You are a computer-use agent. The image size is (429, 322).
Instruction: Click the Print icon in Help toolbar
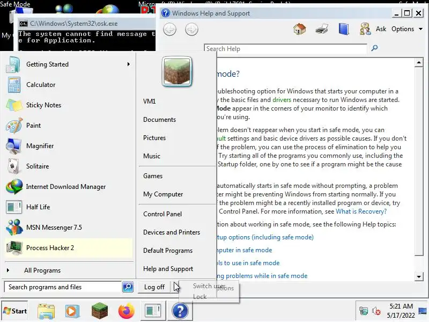[321, 29]
